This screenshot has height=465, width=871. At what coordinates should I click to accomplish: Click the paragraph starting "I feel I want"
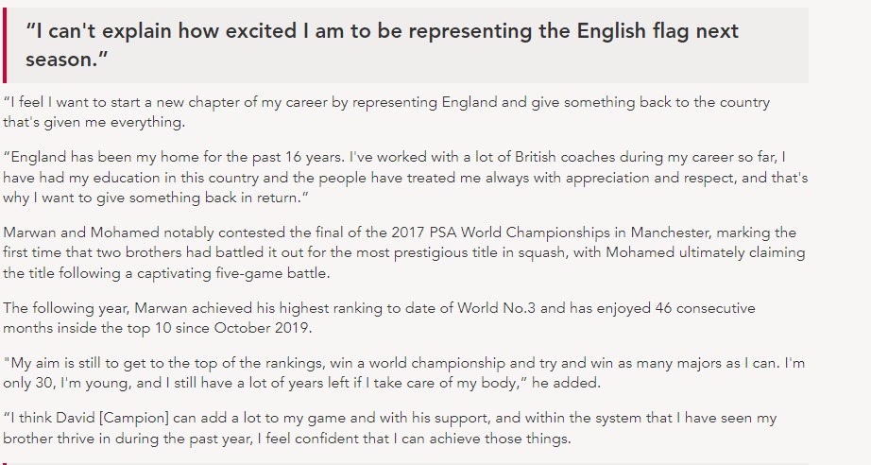pyautogui.click(x=385, y=112)
